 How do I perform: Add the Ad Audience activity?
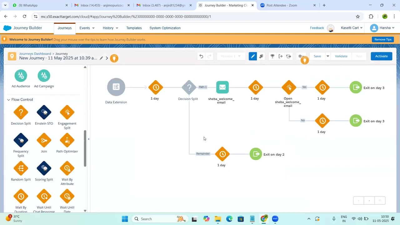point(21,75)
